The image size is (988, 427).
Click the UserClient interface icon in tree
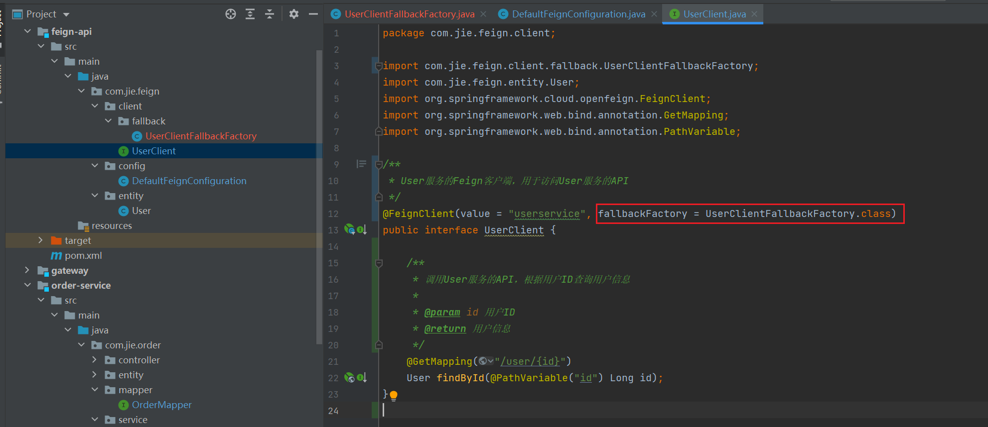pyautogui.click(x=124, y=151)
